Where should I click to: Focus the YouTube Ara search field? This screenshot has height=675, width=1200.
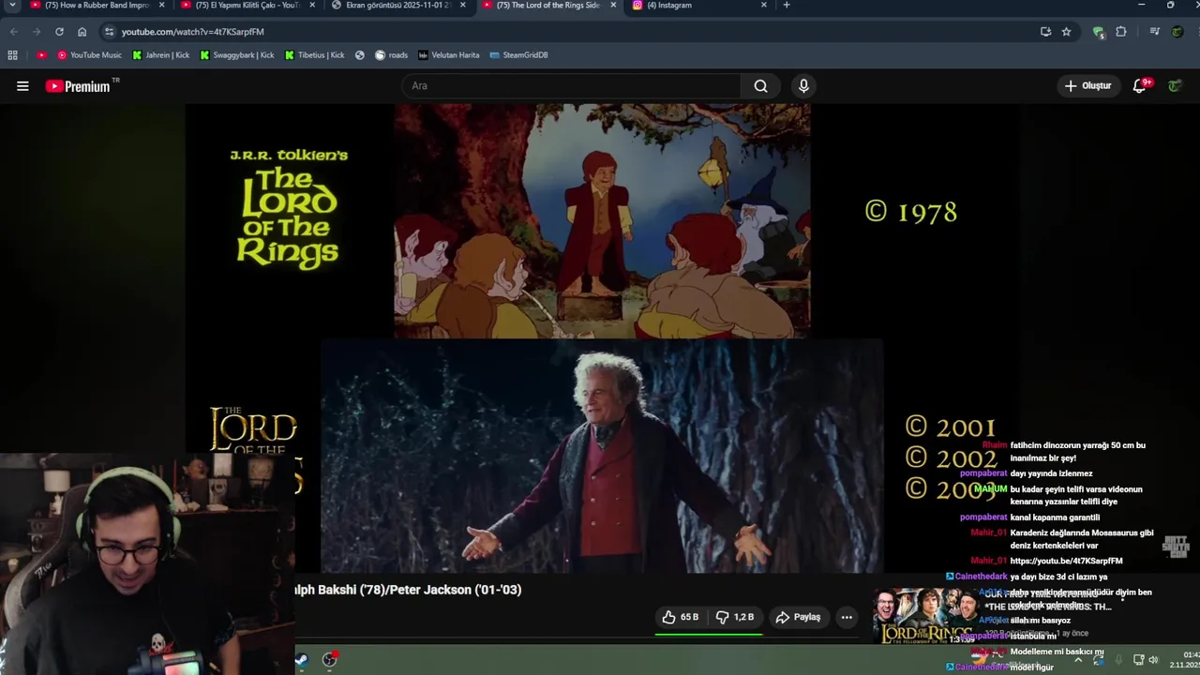tap(572, 86)
